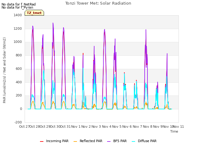Click the cyan Diffuse PAR legend swatch
197x147 pixels.
coord(133,141)
